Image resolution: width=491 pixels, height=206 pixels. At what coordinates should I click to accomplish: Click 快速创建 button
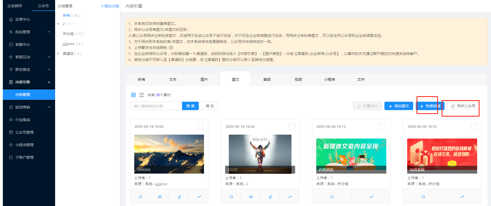click(430, 106)
